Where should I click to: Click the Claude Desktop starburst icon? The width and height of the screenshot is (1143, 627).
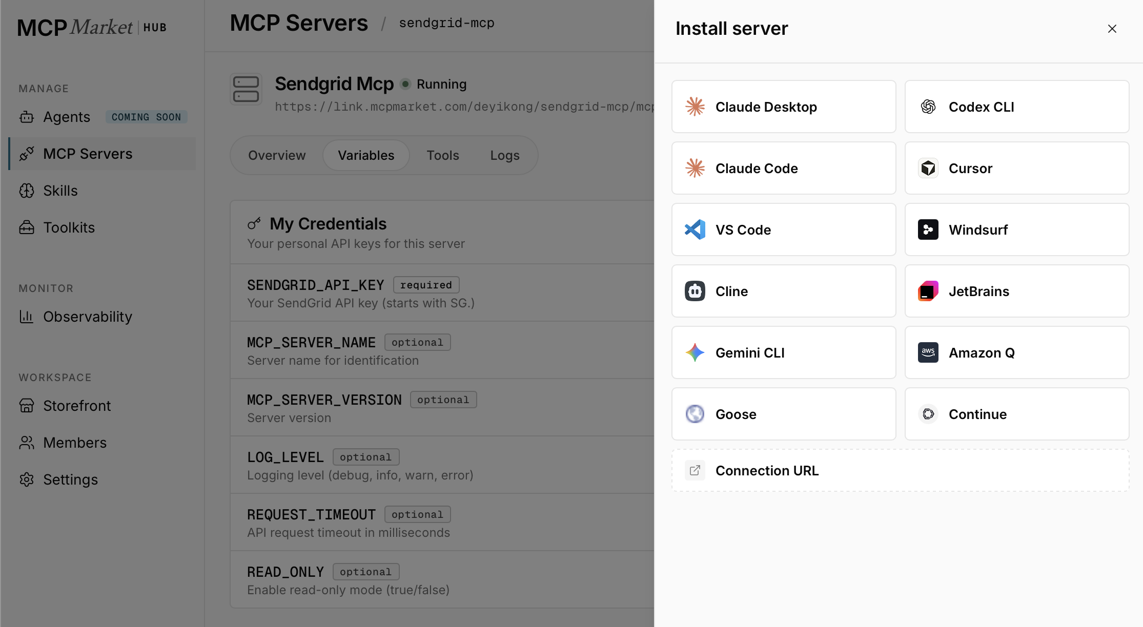click(695, 107)
